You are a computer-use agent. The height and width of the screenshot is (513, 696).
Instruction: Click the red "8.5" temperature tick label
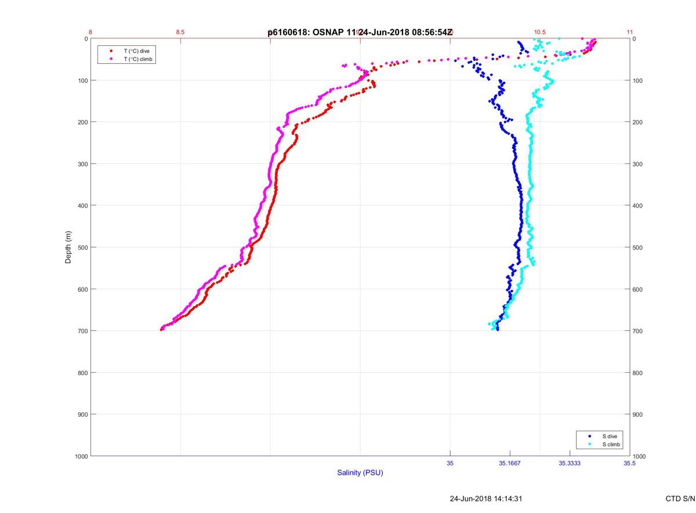pyautogui.click(x=180, y=32)
